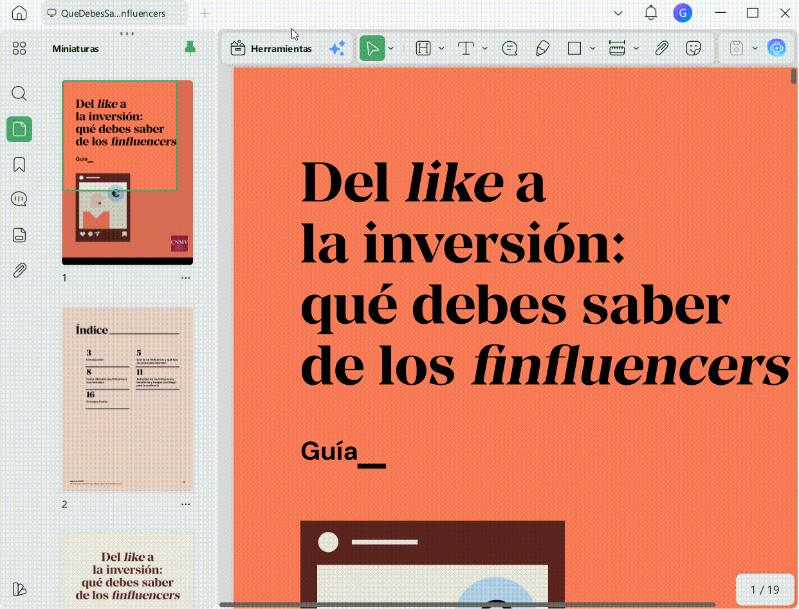
Task: Select the pencil drawing tool
Action: pos(542,48)
